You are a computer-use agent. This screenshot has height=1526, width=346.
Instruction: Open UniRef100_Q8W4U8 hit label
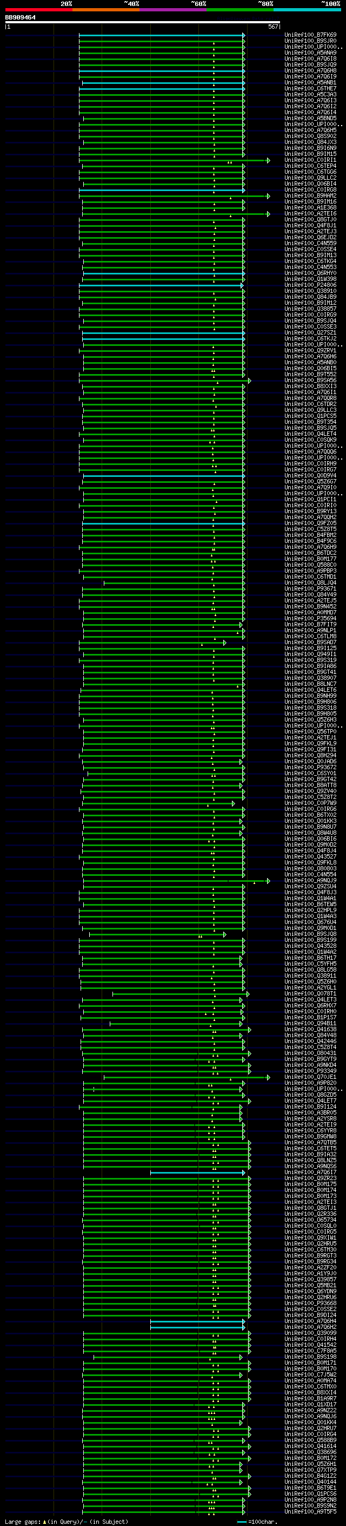[x=310, y=833]
